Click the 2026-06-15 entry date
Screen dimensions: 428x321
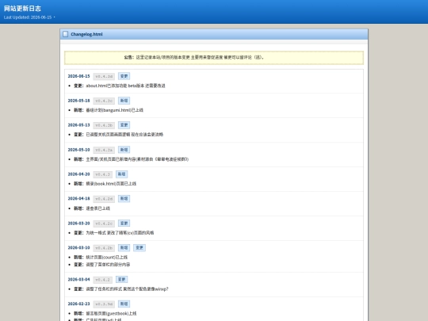(78, 76)
